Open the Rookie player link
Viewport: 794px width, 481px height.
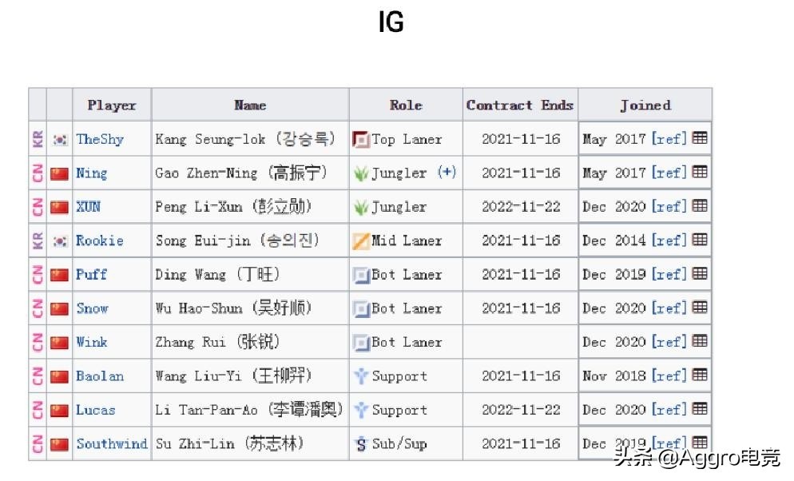[x=100, y=240]
